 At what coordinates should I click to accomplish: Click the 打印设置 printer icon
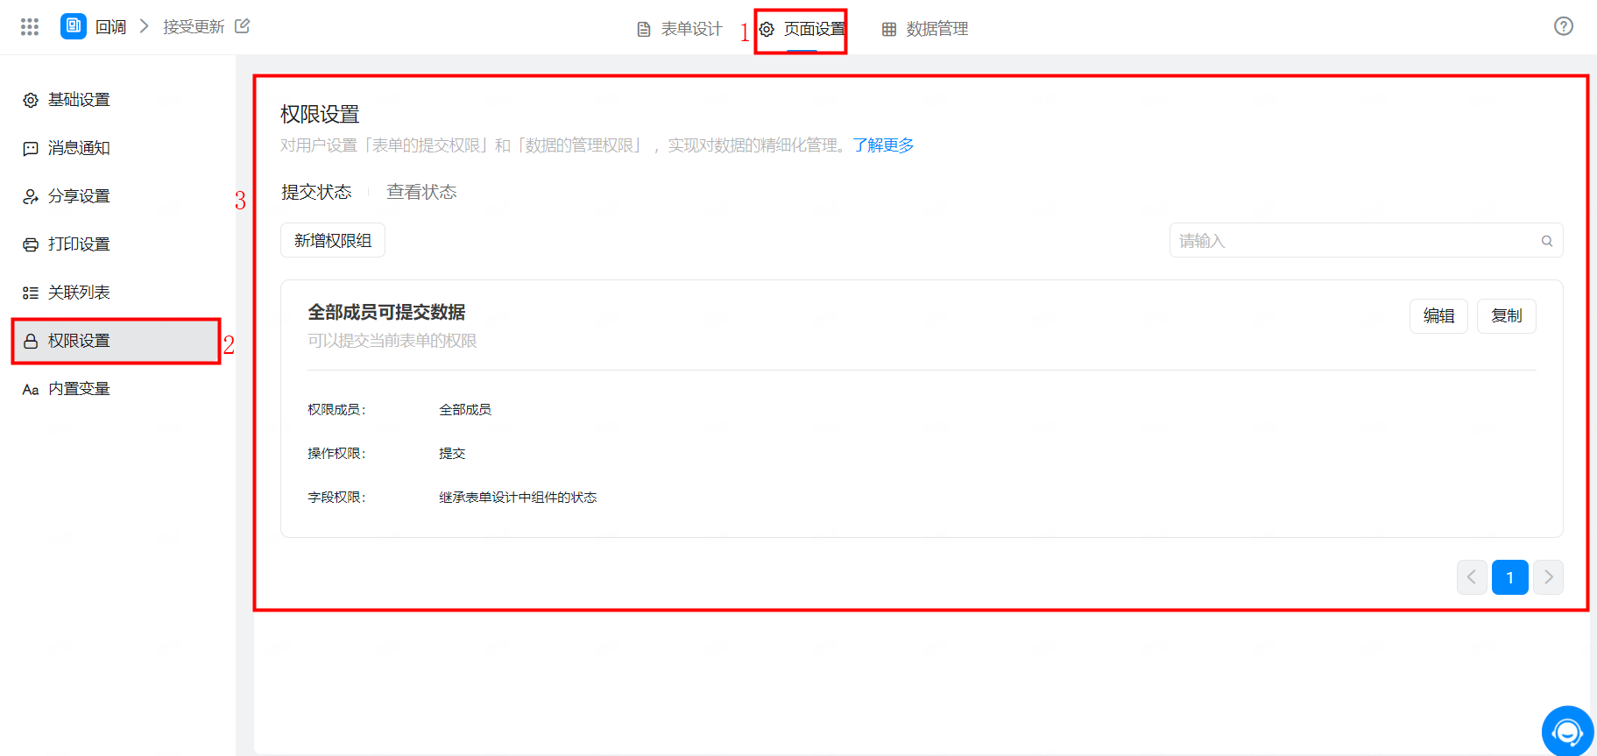pyautogui.click(x=31, y=244)
